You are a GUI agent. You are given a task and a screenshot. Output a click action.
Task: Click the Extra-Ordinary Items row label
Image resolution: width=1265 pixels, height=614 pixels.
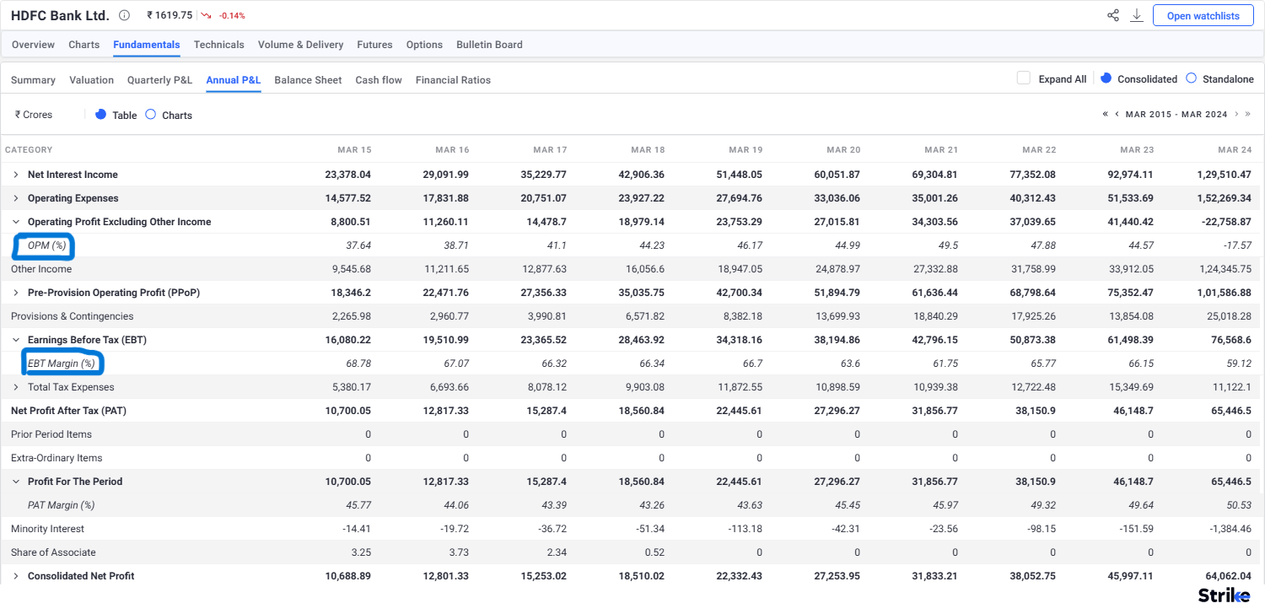pyautogui.click(x=57, y=458)
